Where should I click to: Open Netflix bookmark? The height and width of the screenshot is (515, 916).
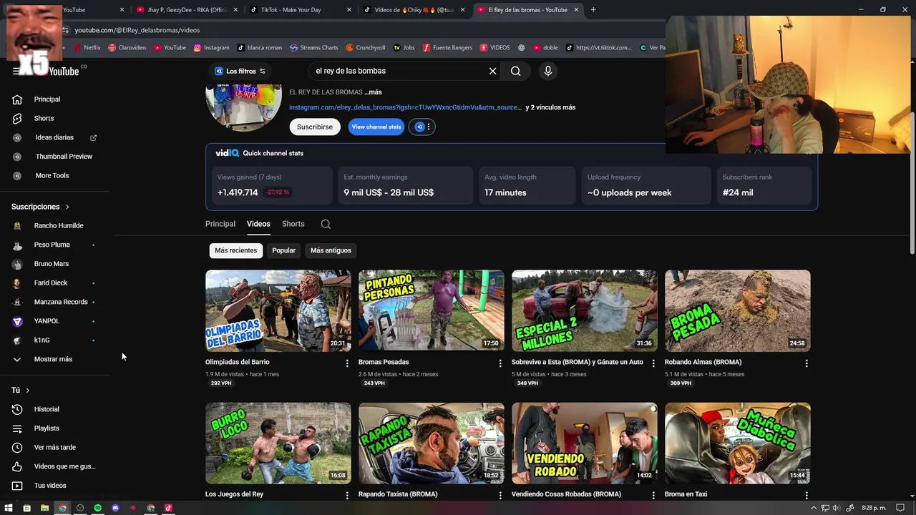[87, 48]
